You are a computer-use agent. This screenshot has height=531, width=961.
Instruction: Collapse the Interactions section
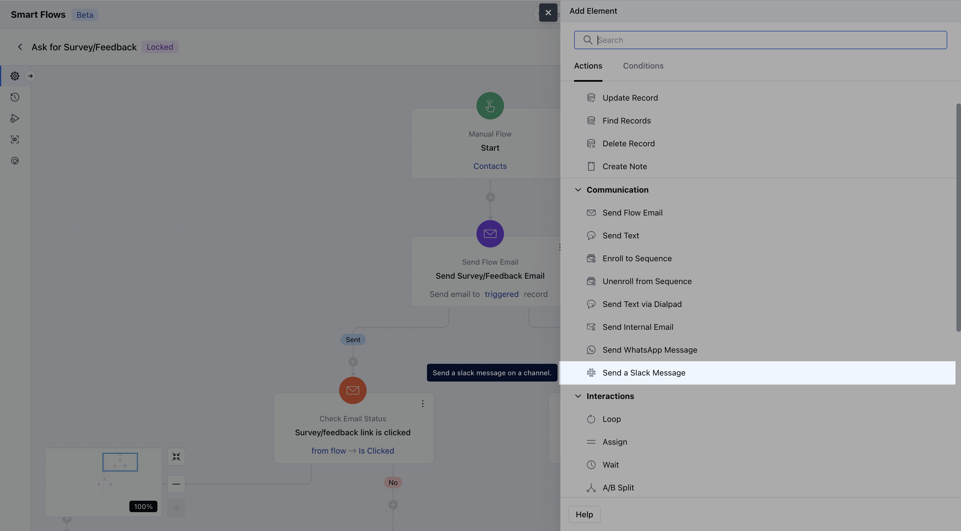coord(578,396)
